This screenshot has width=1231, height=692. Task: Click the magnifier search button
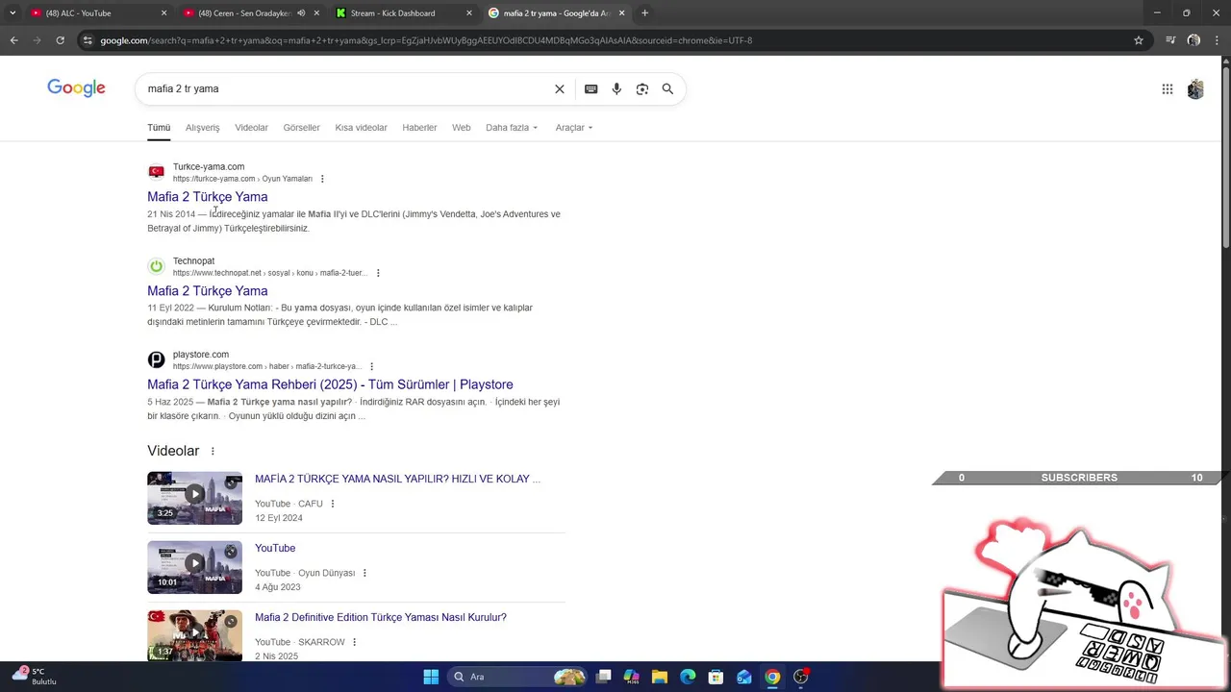click(x=667, y=88)
